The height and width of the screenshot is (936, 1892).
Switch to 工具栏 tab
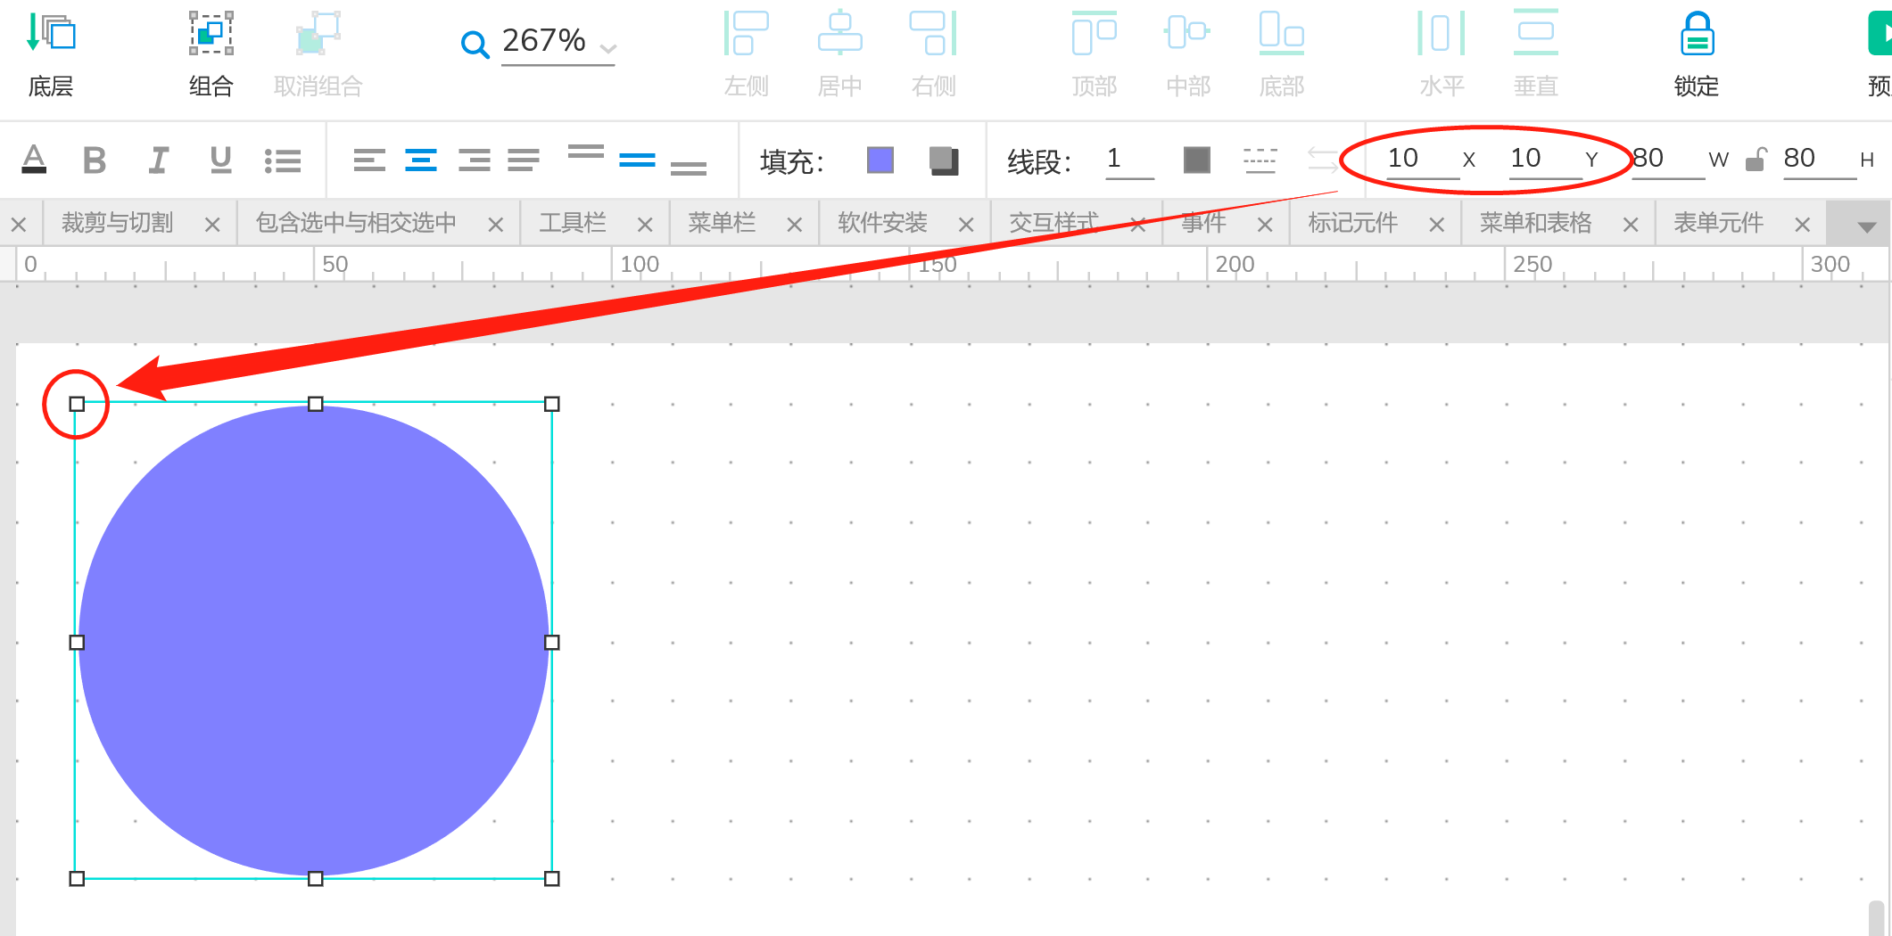573,223
